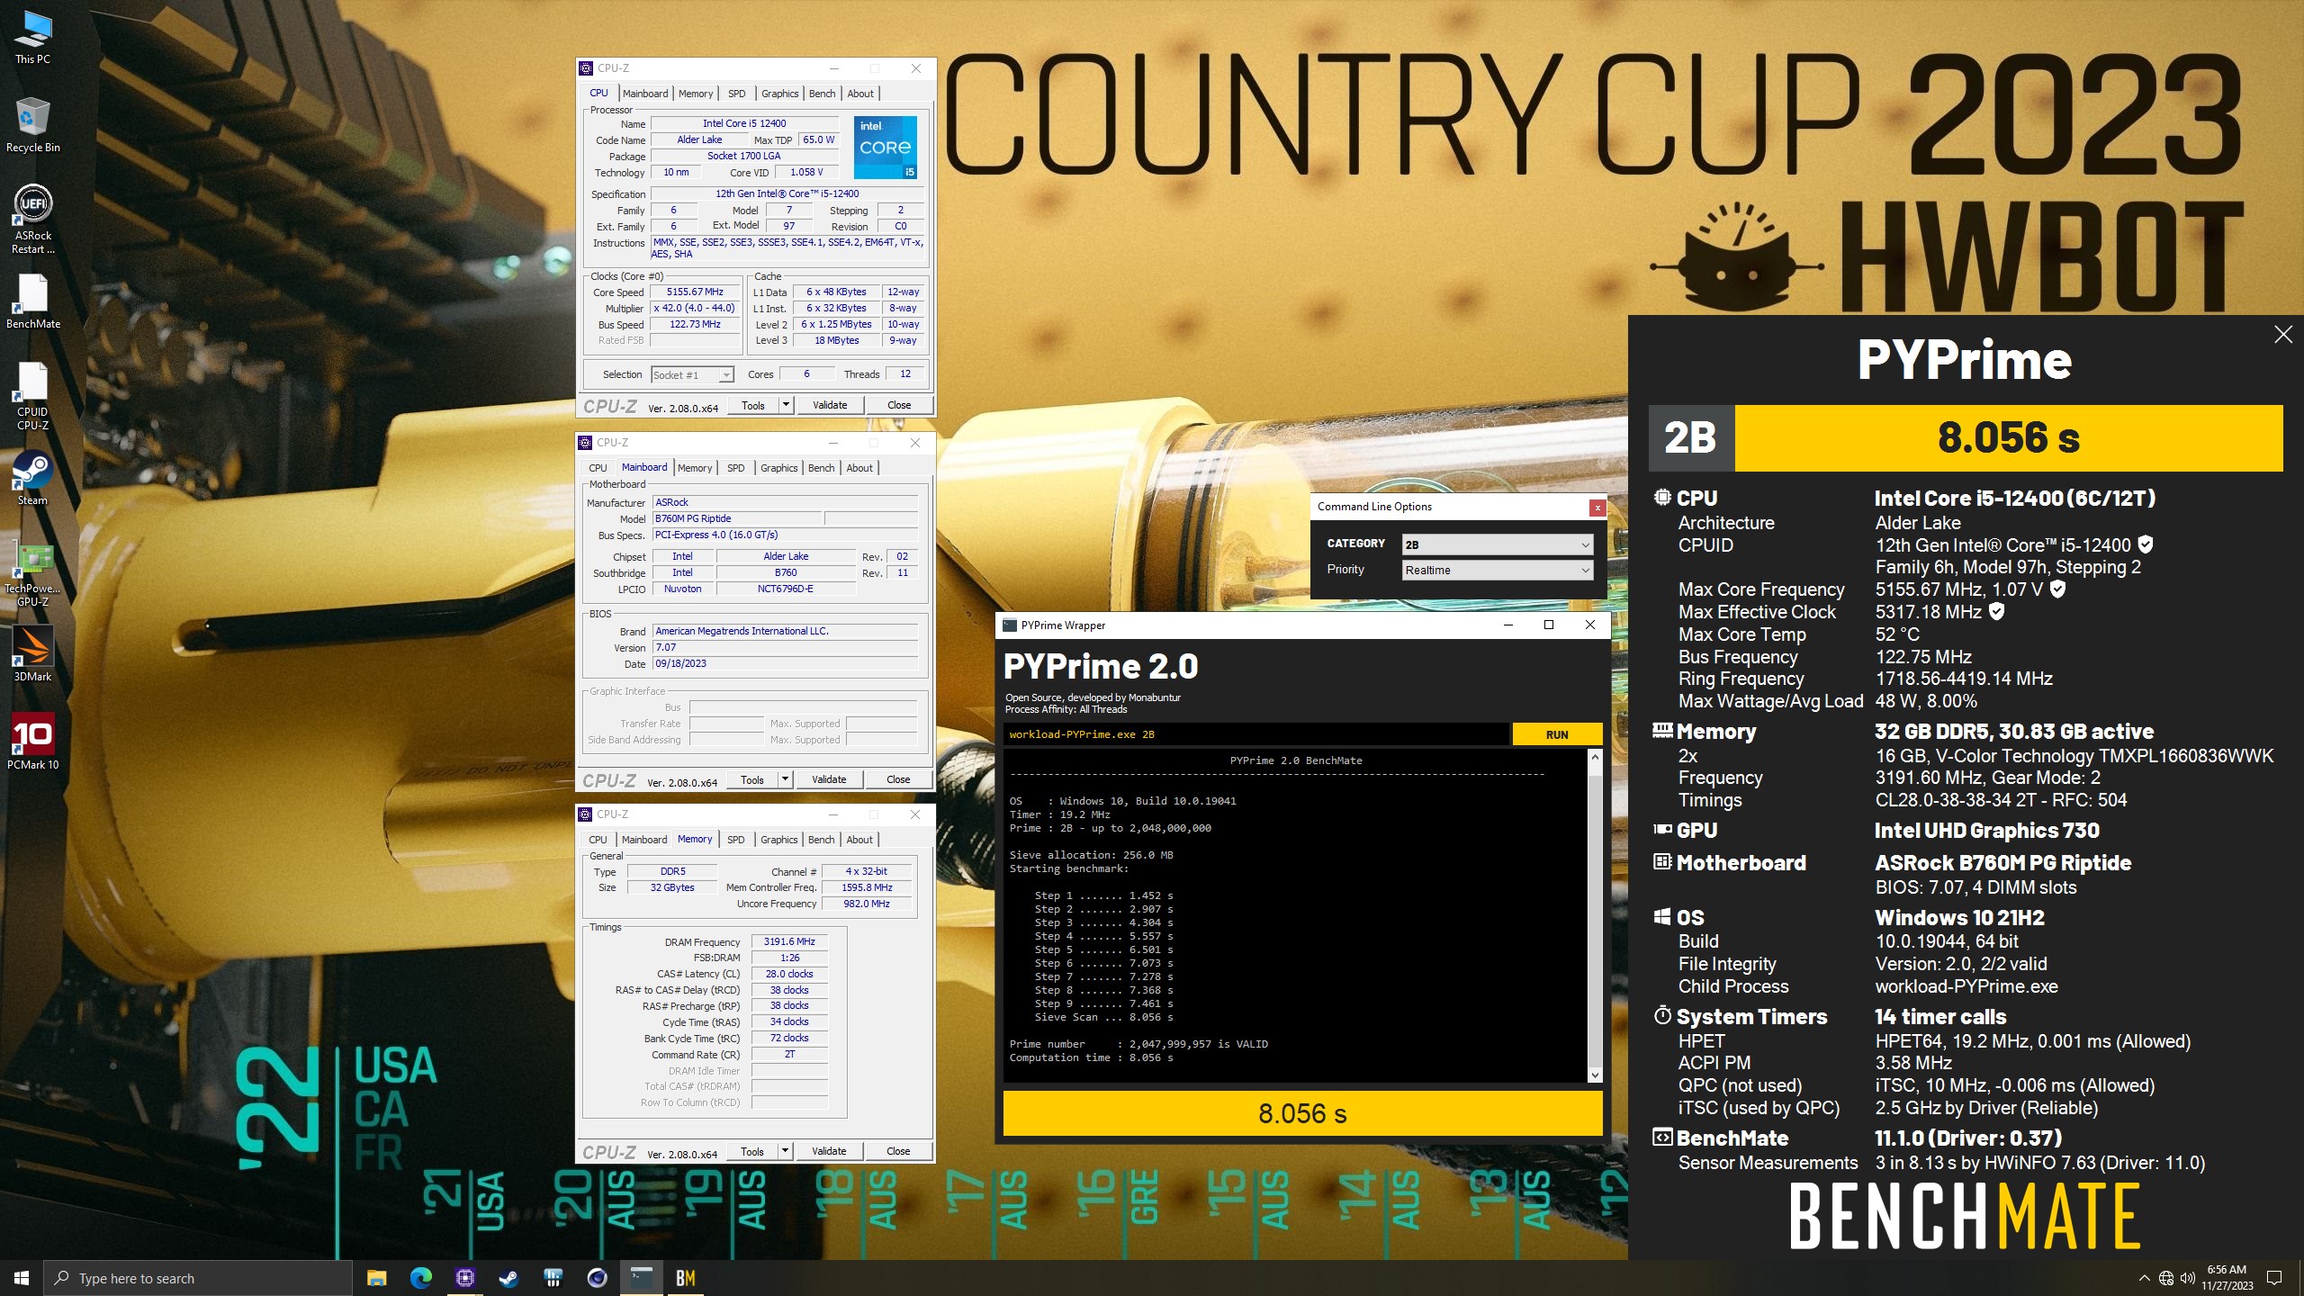Open Graphics tab in middle CPU-Z window
Image resolution: width=2304 pixels, height=1296 pixels.
tap(778, 468)
